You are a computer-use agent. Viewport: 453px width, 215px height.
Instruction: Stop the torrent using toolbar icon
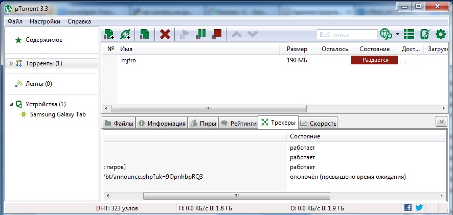coord(217,34)
